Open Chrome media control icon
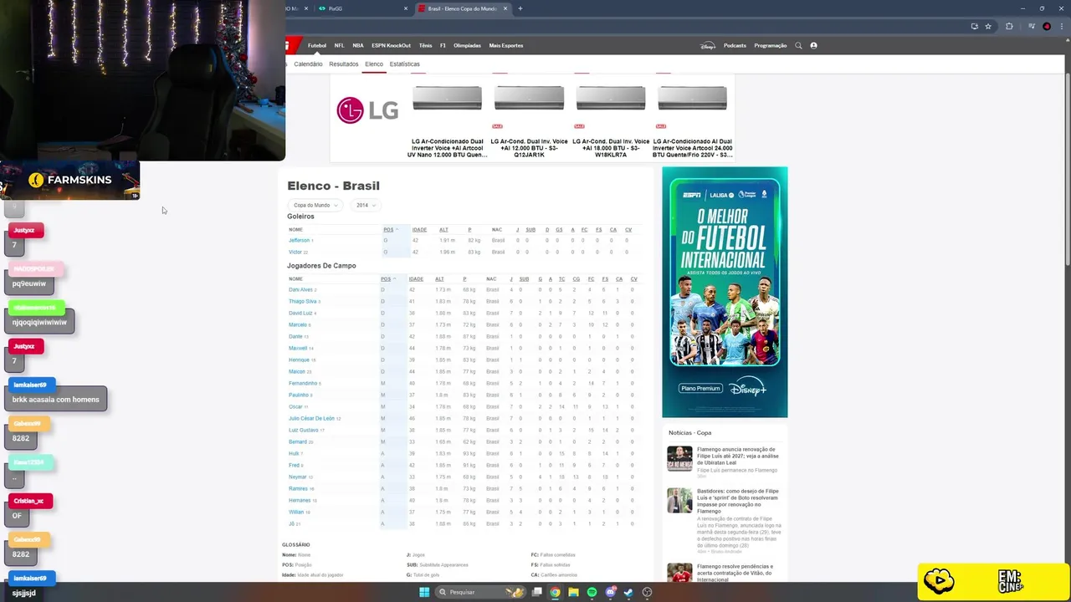Image resolution: width=1071 pixels, height=602 pixels. pyautogui.click(x=1030, y=26)
